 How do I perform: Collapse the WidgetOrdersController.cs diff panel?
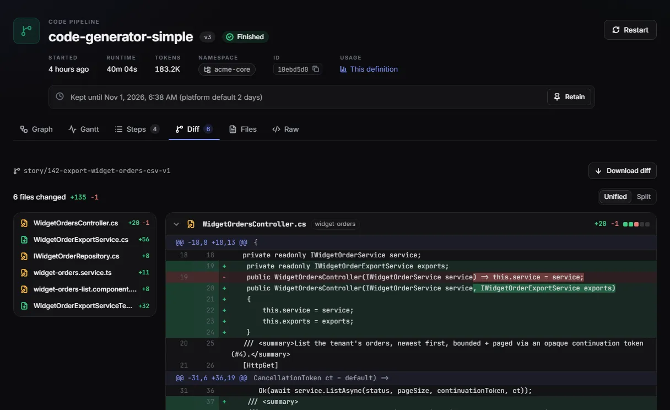(176, 224)
